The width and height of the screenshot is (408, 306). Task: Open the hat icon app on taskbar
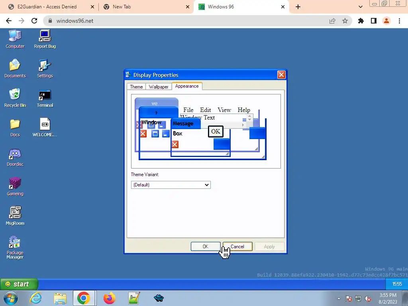pos(159,298)
